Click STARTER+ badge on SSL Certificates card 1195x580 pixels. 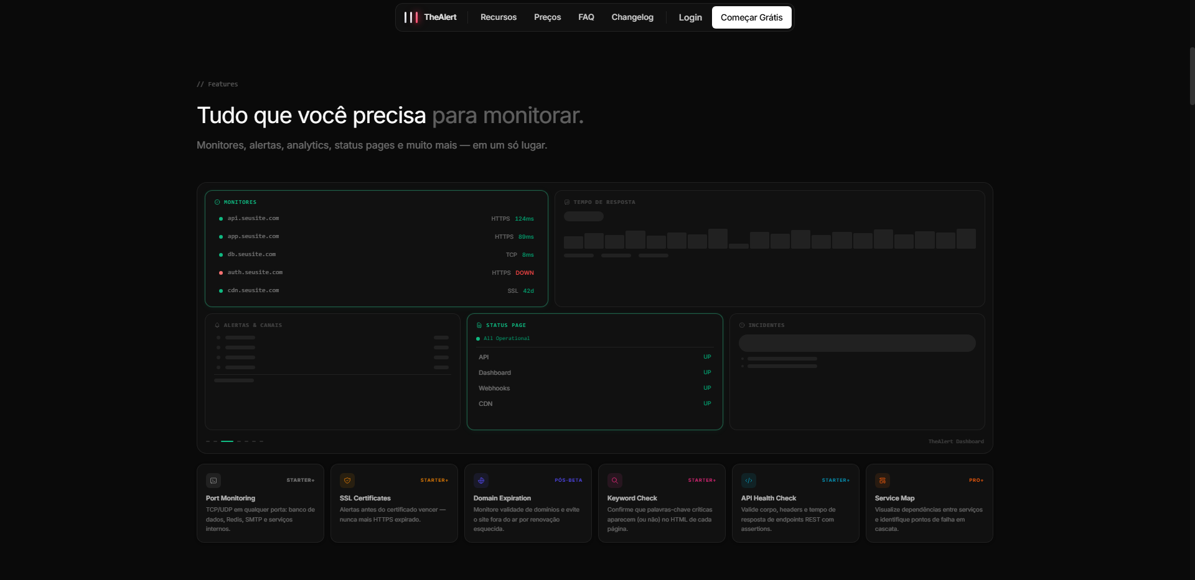pos(434,481)
